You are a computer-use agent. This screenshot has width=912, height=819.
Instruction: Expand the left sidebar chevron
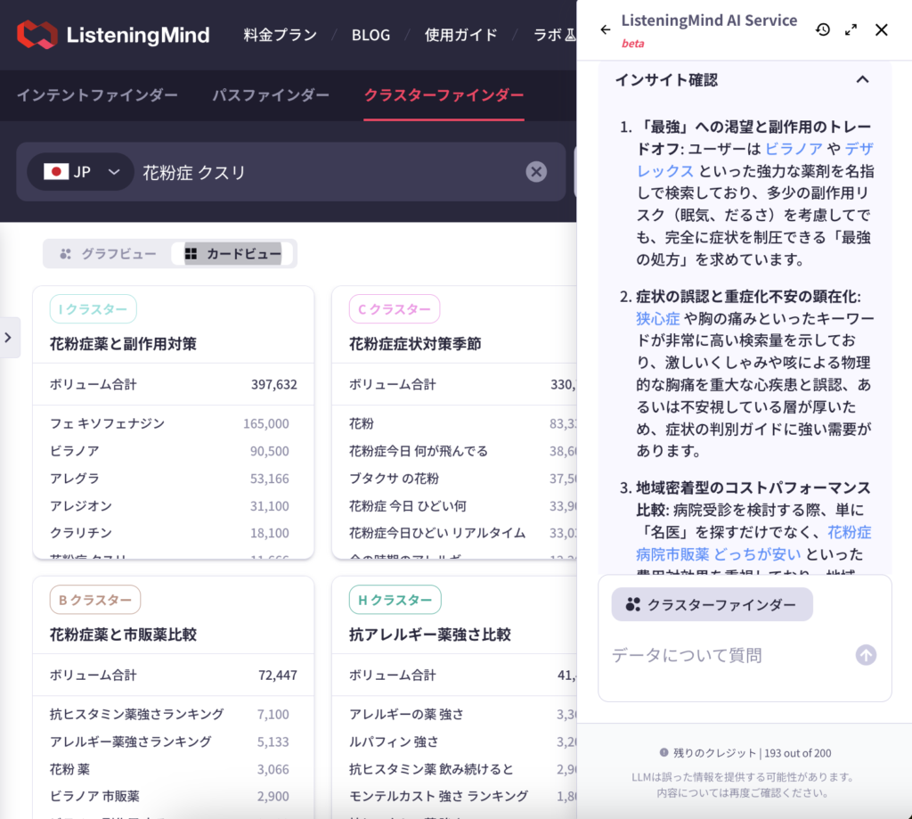(x=8, y=338)
